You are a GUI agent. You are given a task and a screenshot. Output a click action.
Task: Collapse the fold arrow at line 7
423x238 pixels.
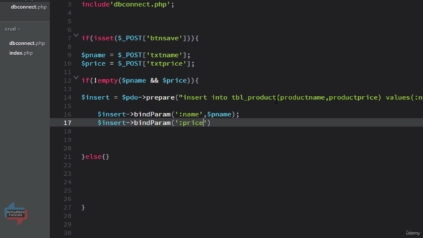coord(76,35)
